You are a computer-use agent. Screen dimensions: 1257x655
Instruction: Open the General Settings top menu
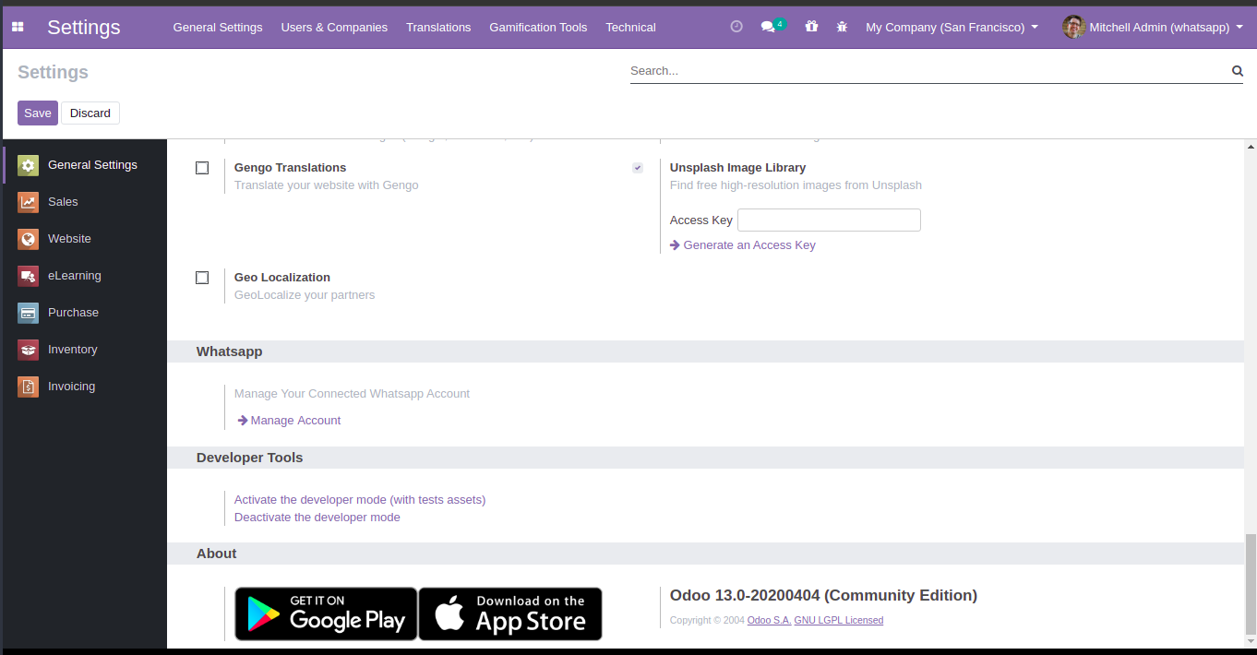[x=218, y=28]
